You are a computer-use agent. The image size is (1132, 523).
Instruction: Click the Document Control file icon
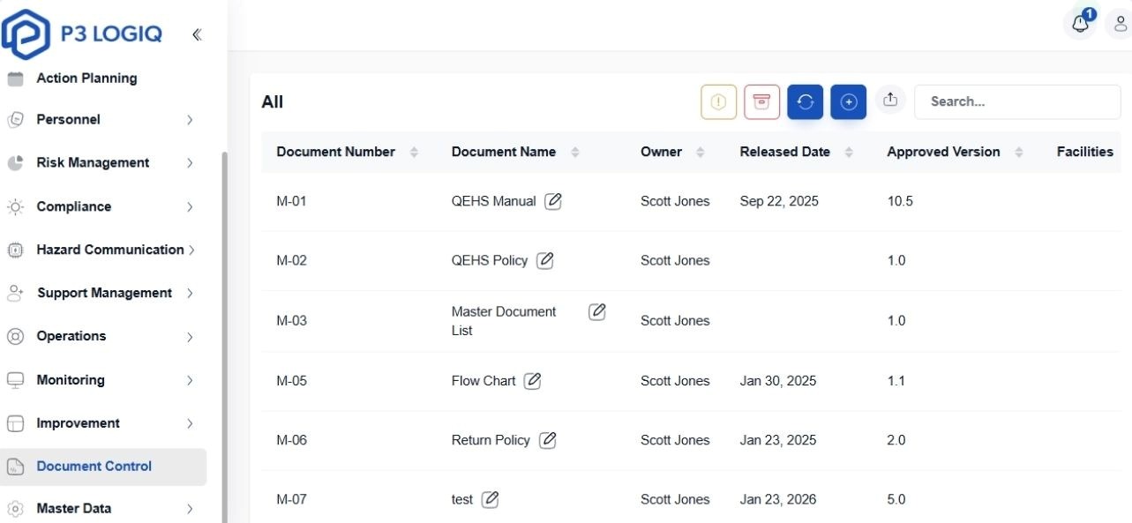coord(15,467)
